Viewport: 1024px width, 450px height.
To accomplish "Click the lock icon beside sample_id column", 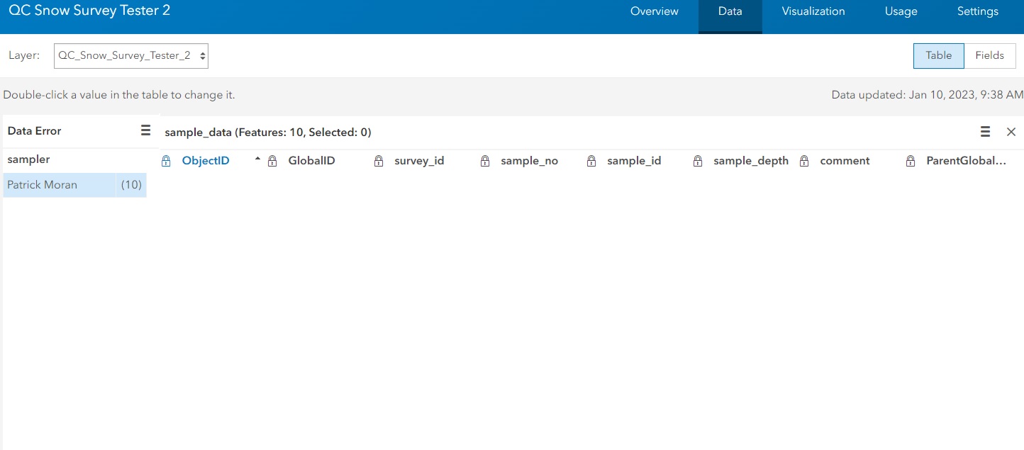I will (x=591, y=160).
